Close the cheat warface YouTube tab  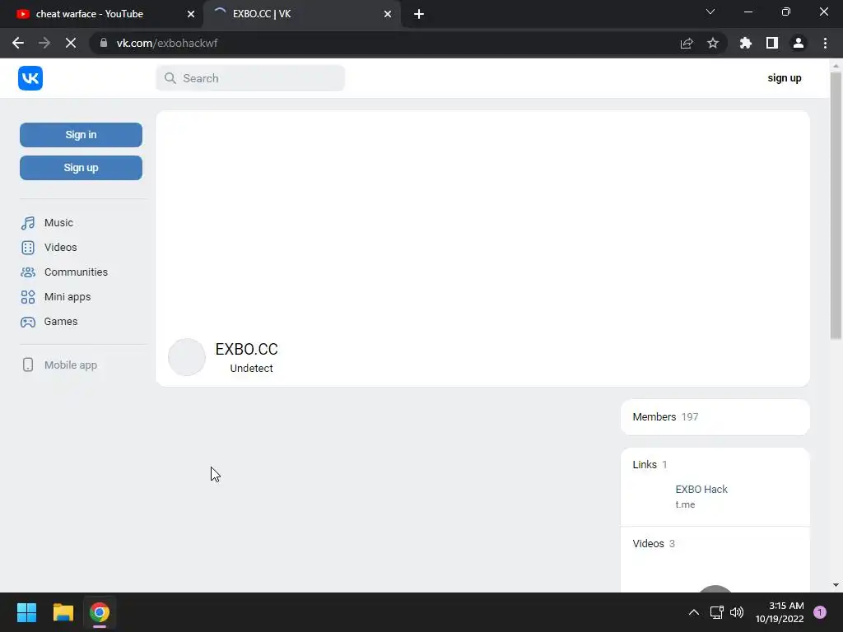point(191,14)
